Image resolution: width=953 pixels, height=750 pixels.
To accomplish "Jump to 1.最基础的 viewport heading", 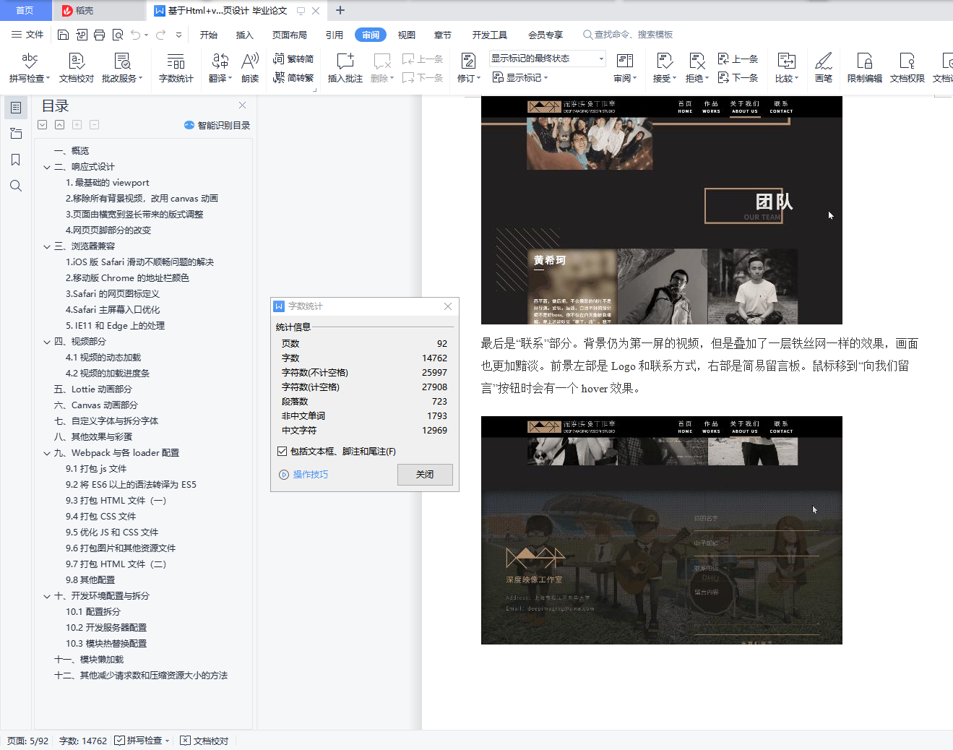I will click(108, 183).
